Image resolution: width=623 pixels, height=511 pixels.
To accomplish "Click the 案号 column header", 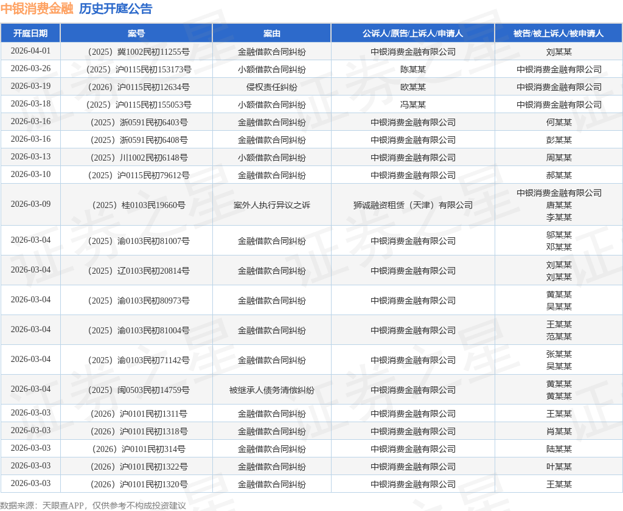I will (x=136, y=33).
